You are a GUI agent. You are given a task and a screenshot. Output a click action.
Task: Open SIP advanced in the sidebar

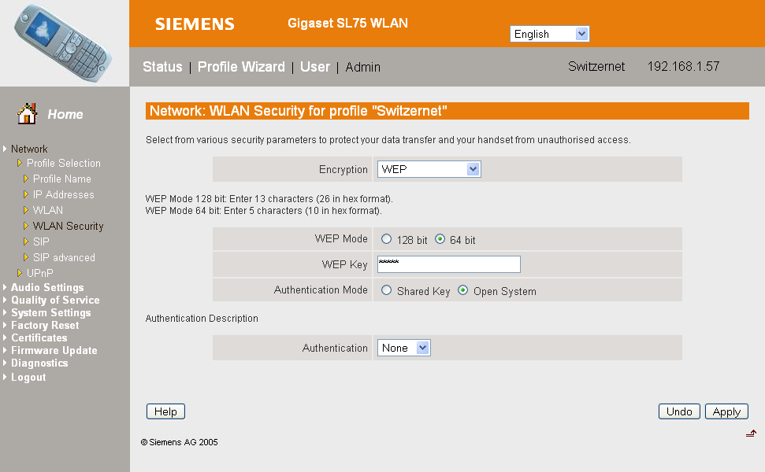[x=64, y=257]
